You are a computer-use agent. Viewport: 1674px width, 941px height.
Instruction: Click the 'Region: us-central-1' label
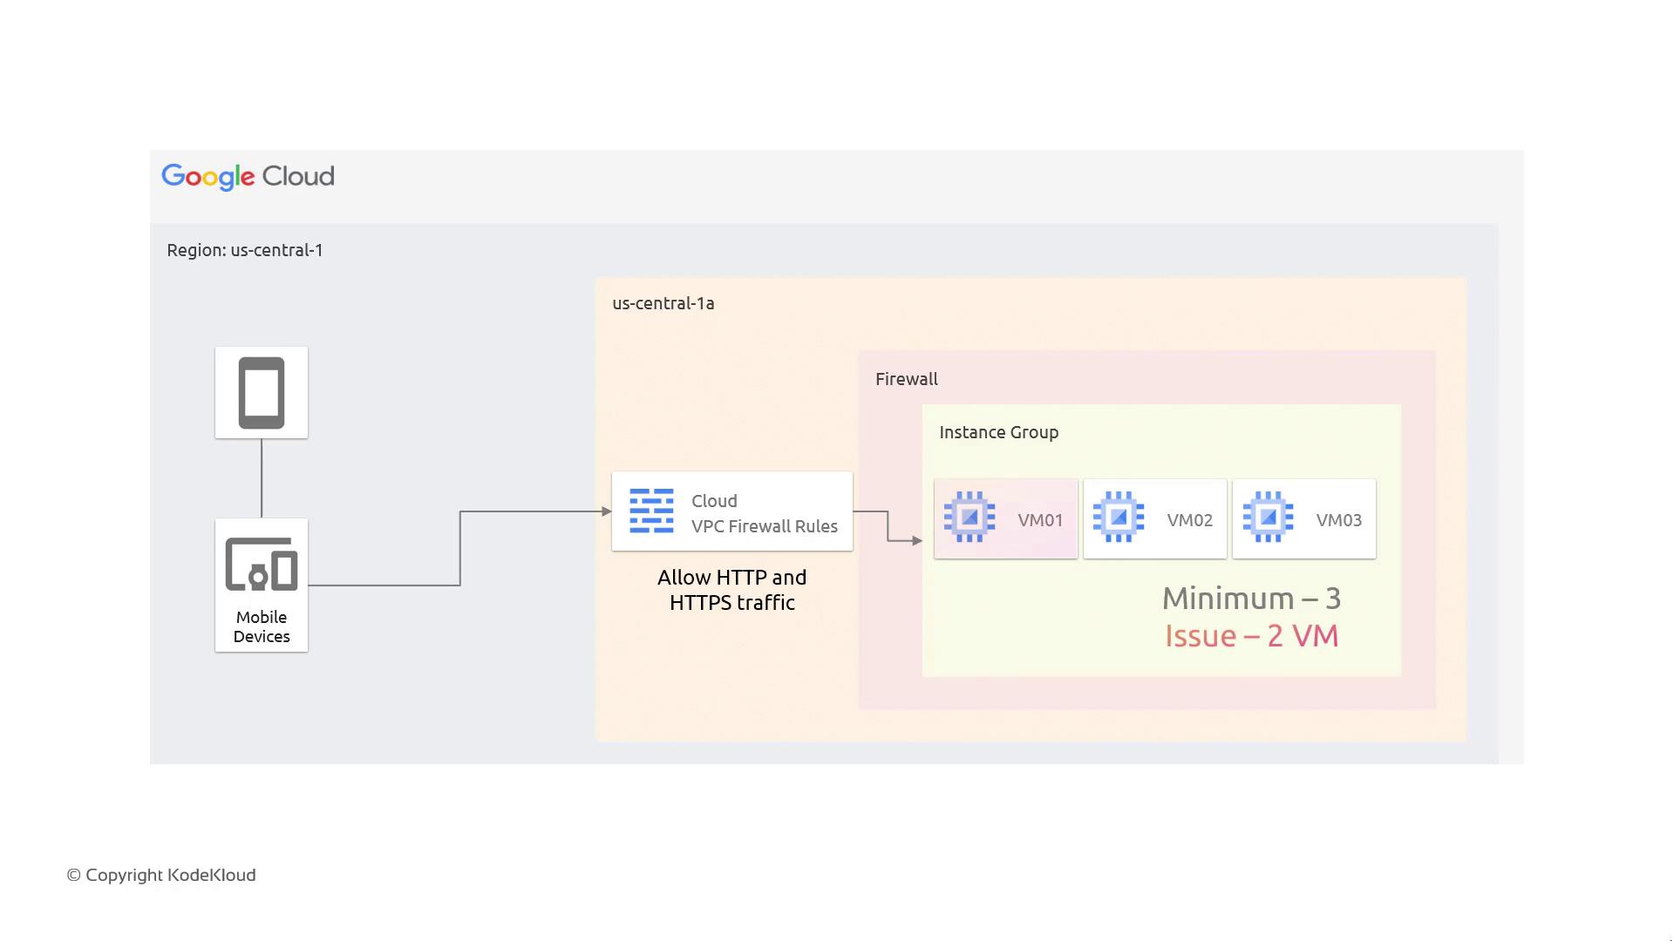(245, 250)
